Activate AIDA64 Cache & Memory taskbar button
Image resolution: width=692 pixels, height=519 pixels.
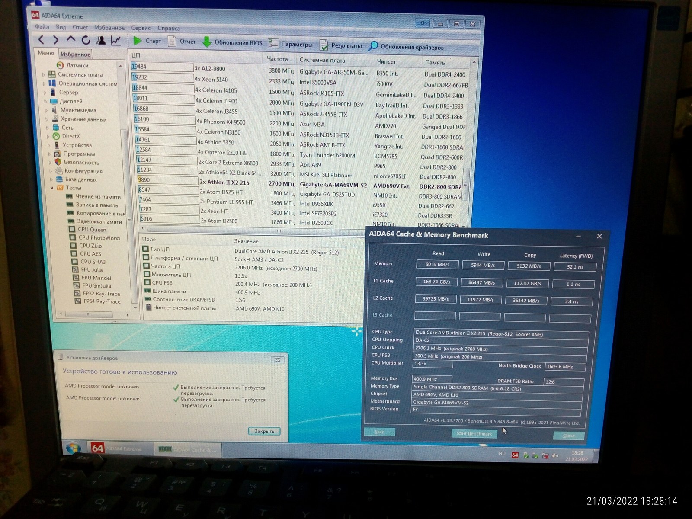[x=187, y=450]
